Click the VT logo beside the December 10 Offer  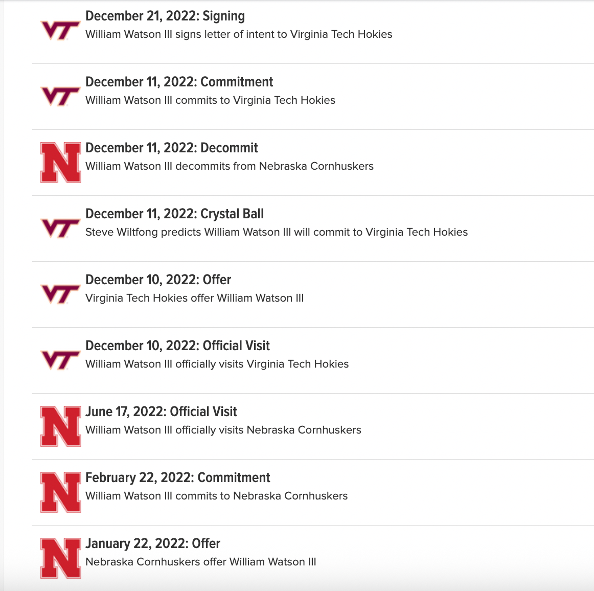(x=61, y=294)
